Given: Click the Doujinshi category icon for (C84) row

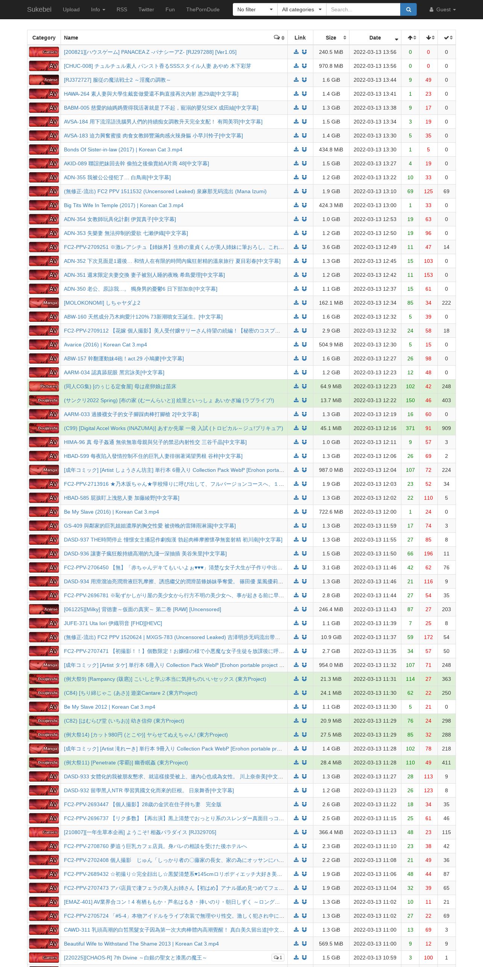Looking at the screenshot, I should point(44,693).
